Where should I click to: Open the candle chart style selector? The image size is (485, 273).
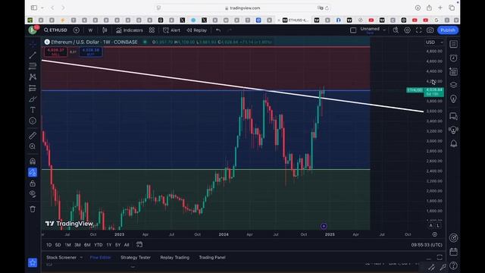pos(105,30)
